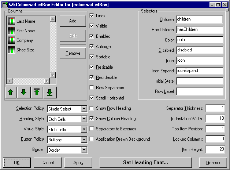The image size is (230, 170).
Task: Click the Apply button
Action: point(78,162)
